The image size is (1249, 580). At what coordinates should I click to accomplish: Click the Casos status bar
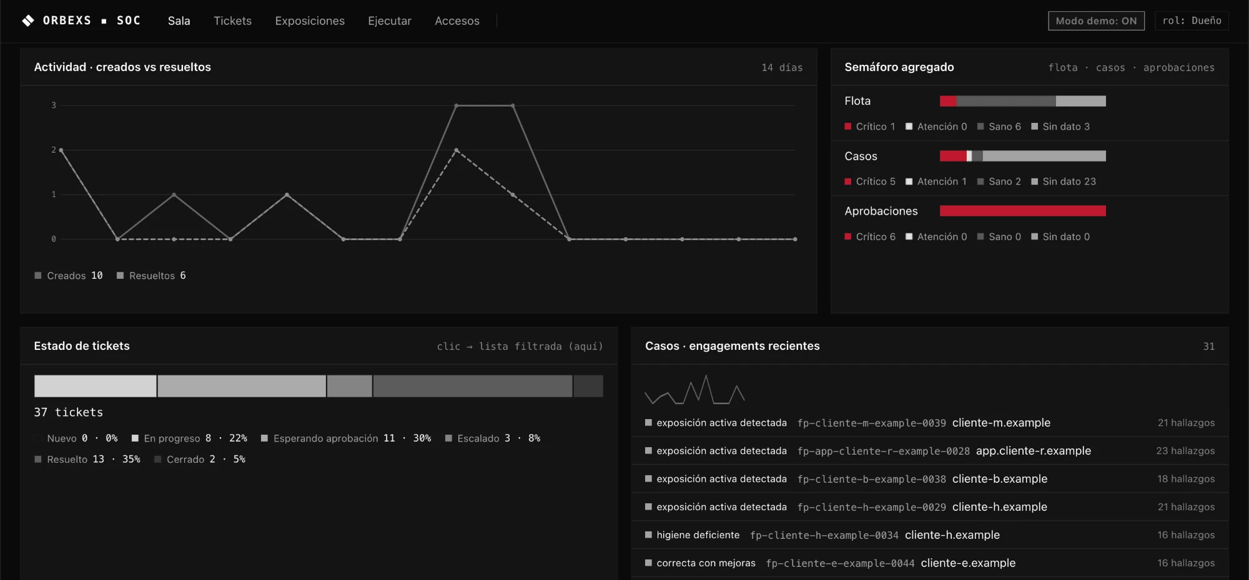point(1022,156)
